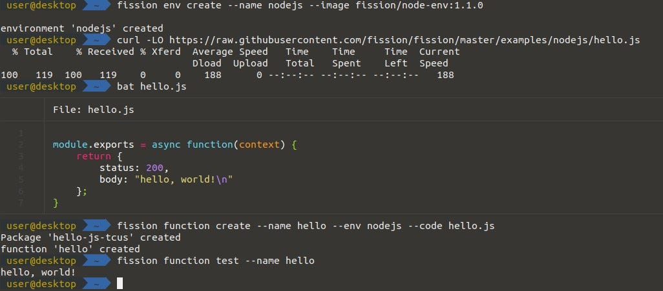Click the 'status: 200,' code line
The width and height of the screenshot is (663, 291).
point(134,168)
